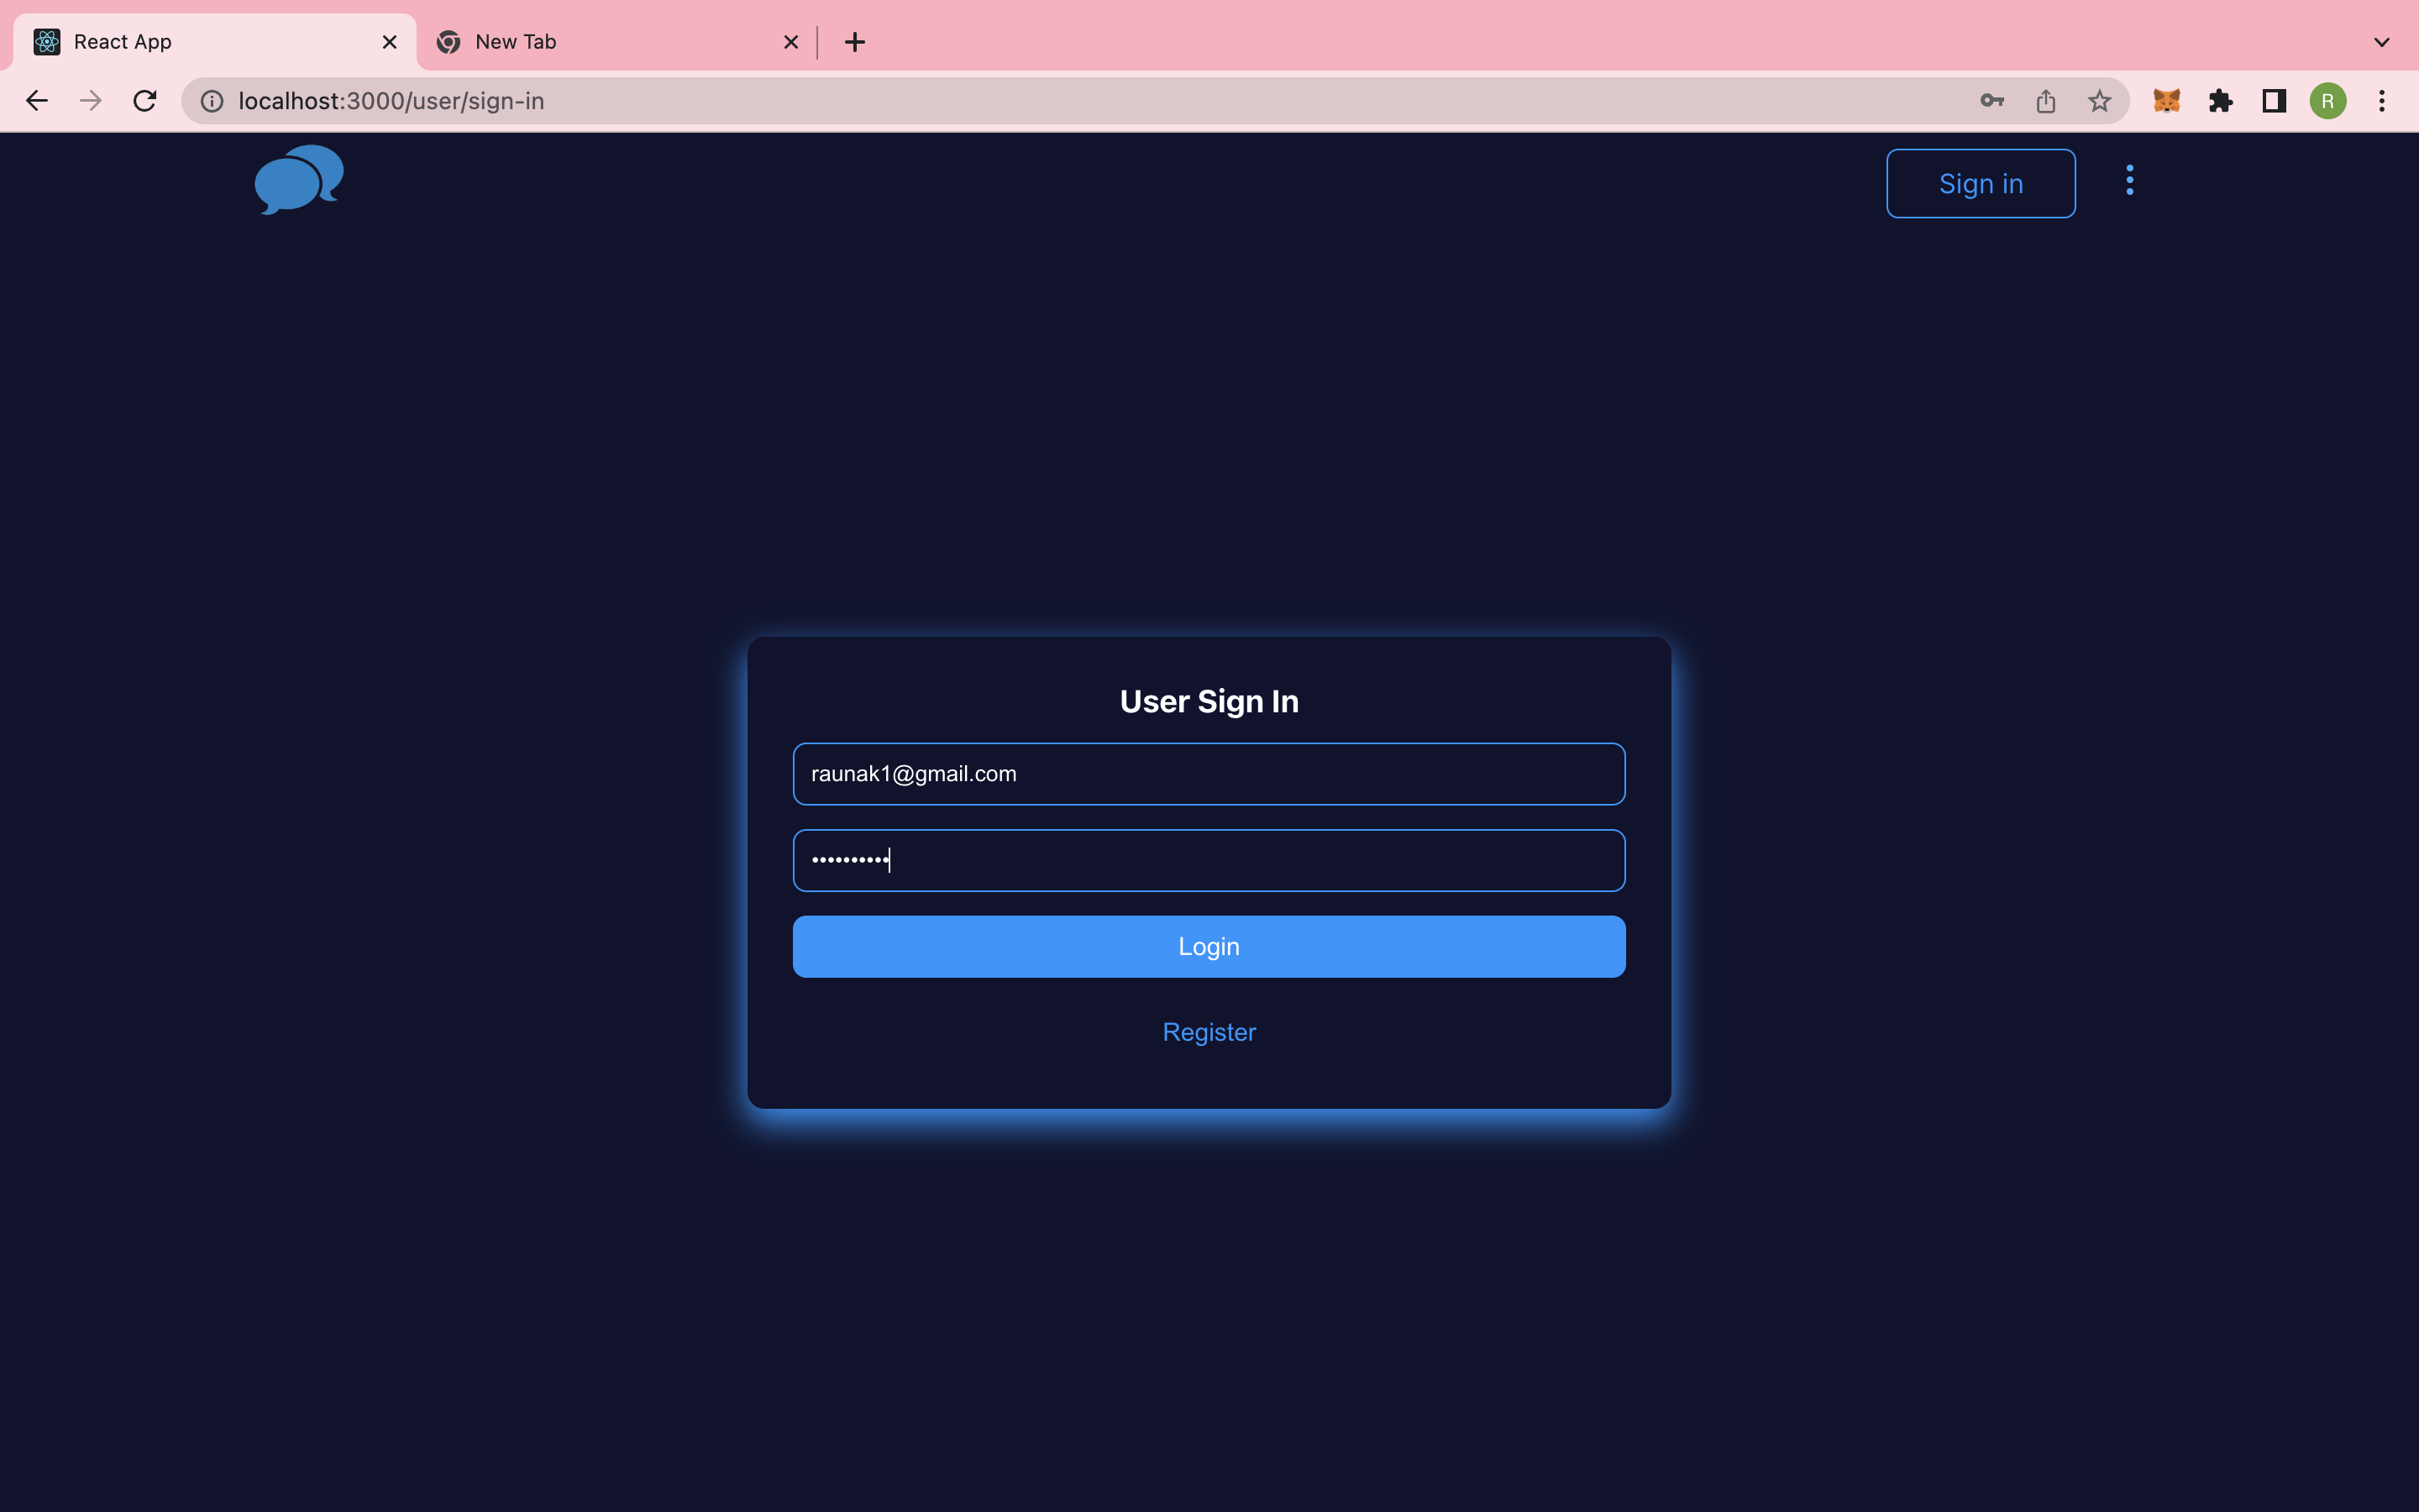Share this page via share icon
This screenshot has height=1512, width=2419.
(2045, 101)
